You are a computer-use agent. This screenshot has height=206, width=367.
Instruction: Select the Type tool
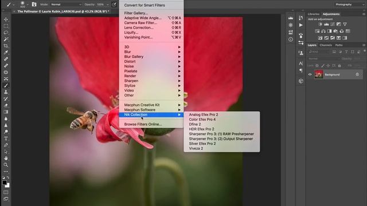pyautogui.click(x=6, y=138)
